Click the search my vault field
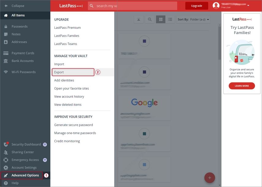Viewport: 262px width, 187px height. (132, 6)
